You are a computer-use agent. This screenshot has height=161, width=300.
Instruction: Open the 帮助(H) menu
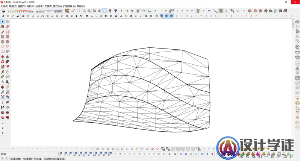click(81, 6)
